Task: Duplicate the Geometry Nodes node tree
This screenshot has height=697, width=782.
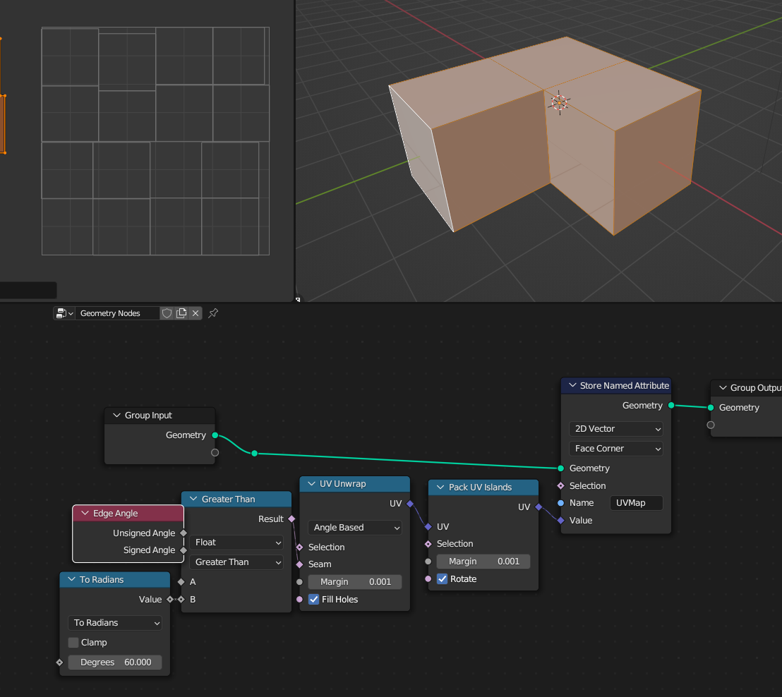Action: coord(181,313)
